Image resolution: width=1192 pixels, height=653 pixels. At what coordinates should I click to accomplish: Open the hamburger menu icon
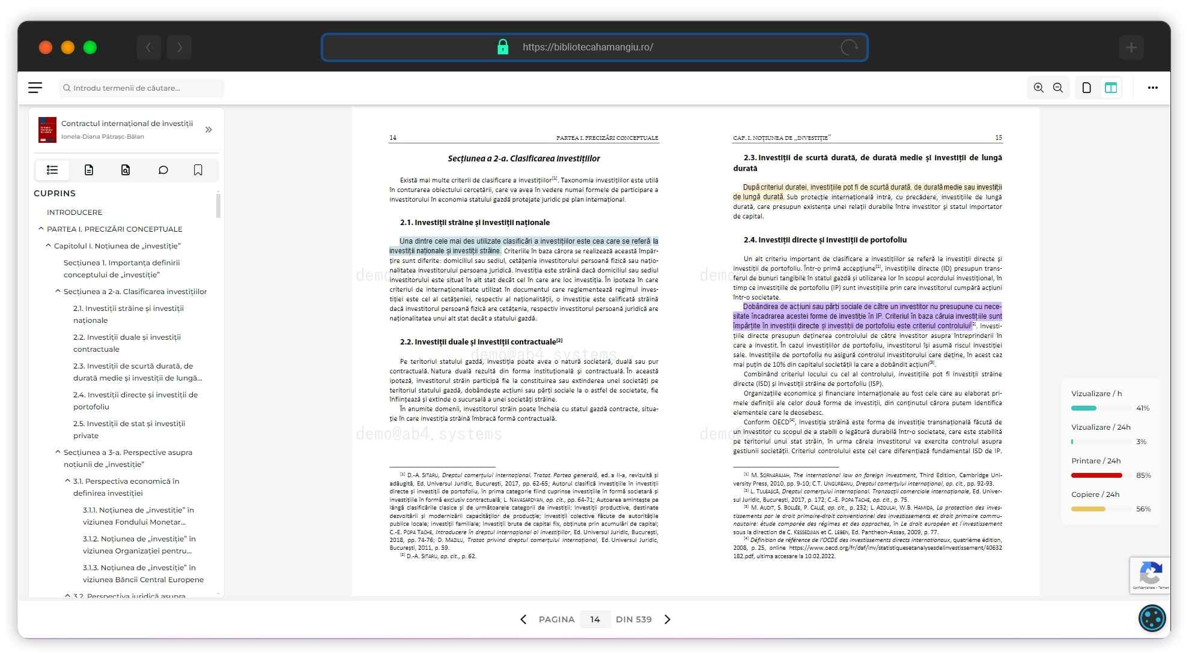pyautogui.click(x=35, y=88)
